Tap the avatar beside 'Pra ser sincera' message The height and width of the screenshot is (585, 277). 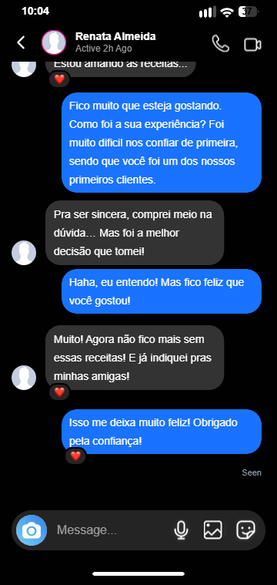point(24,253)
